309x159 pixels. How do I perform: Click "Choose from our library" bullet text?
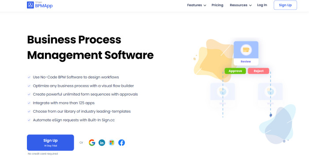point(82,111)
